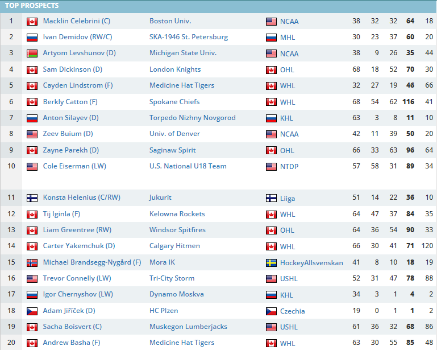Open Mora IK team page

(x=162, y=262)
